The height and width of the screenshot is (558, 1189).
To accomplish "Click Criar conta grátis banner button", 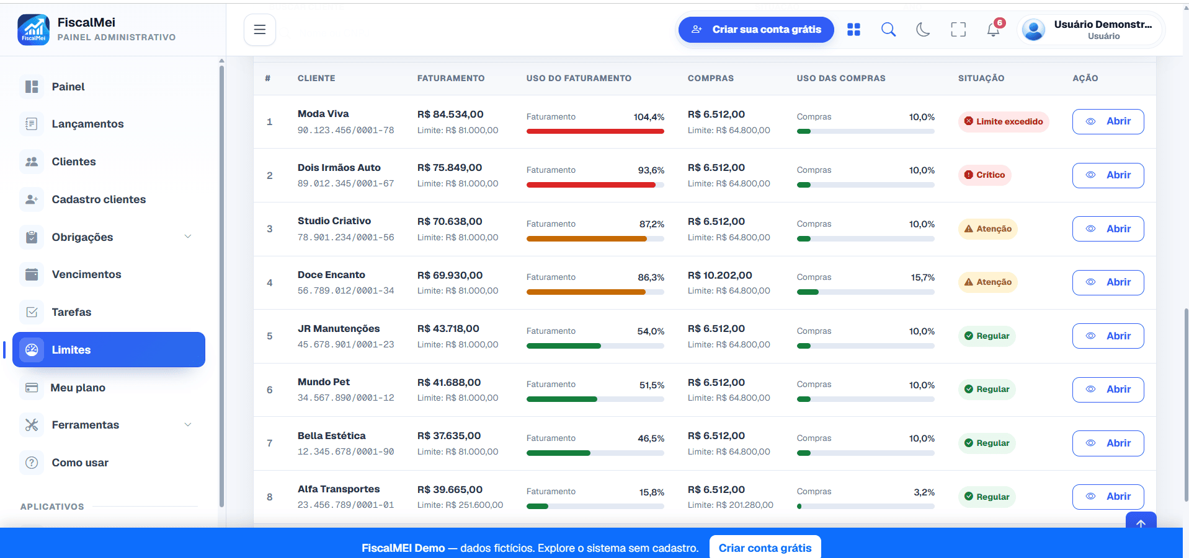I will click(x=765, y=547).
